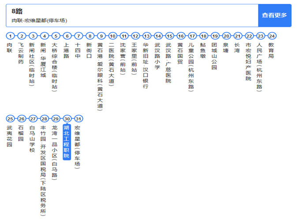Image resolution: width=299 pixels, height=219 pixels.
Task: Click the 上港路 stop name
Action: (x=66, y=50)
